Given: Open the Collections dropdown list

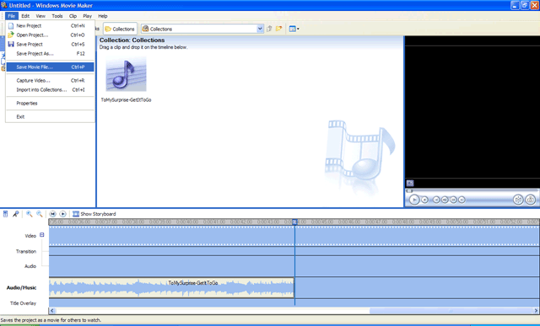Looking at the screenshot, I should tap(260, 29).
